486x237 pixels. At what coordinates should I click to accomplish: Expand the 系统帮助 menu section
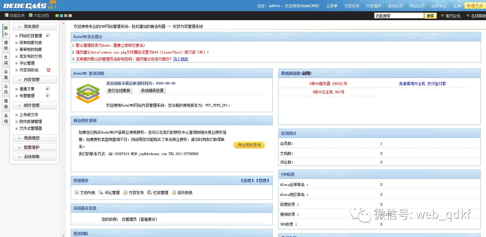pyautogui.click(x=35, y=157)
